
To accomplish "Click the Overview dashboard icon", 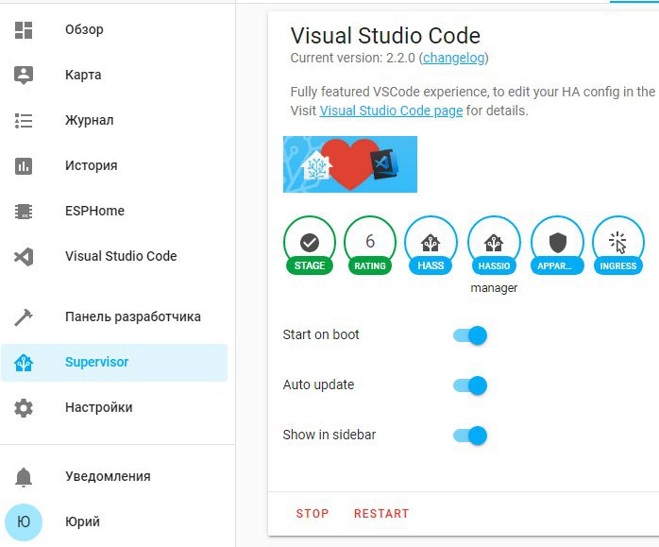I will pyautogui.click(x=24, y=30).
